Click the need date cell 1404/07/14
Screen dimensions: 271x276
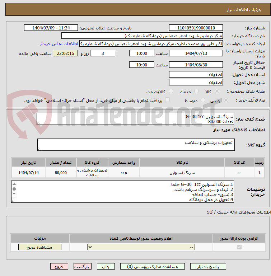(28, 173)
